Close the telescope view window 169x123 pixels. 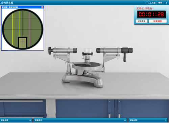[42, 7]
